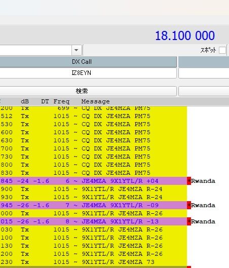
Task: Open the combo box dropdown arrow
Action: (x=76, y=50)
